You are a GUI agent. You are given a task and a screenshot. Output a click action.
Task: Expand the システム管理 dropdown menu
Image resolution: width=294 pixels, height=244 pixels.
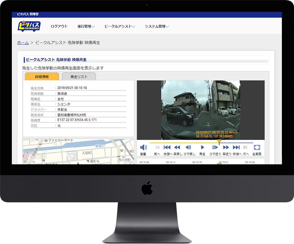(157, 26)
